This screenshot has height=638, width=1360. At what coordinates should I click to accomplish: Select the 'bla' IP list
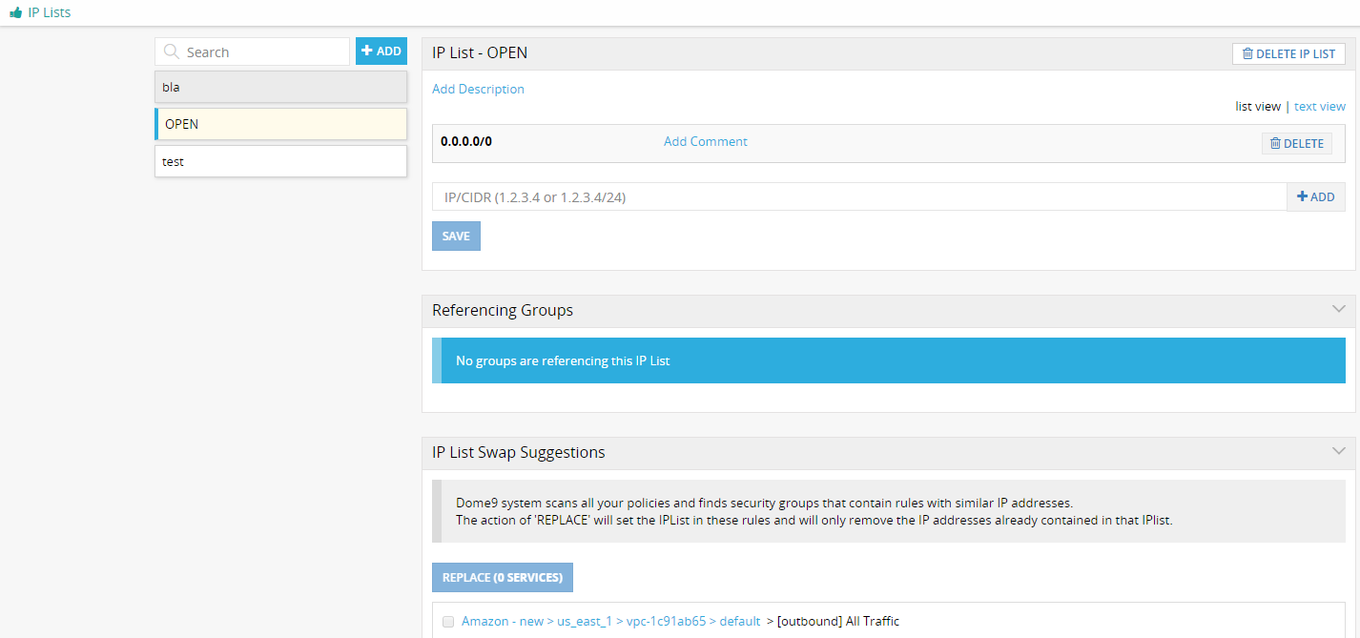point(280,87)
